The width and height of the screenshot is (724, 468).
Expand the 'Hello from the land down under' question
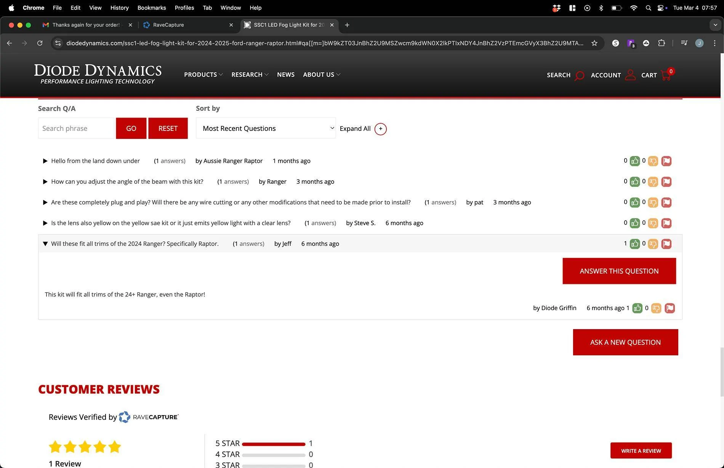click(x=45, y=161)
